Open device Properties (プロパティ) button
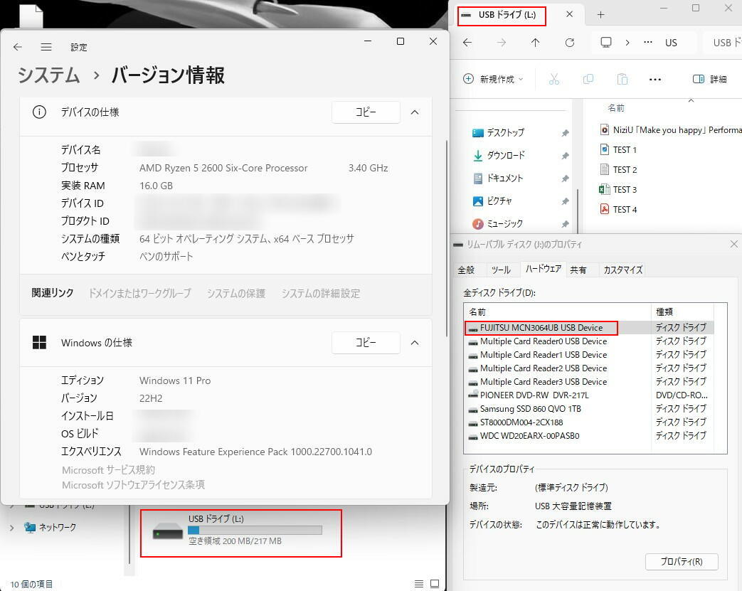Viewport: 742px width, 591px height. coord(682,562)
